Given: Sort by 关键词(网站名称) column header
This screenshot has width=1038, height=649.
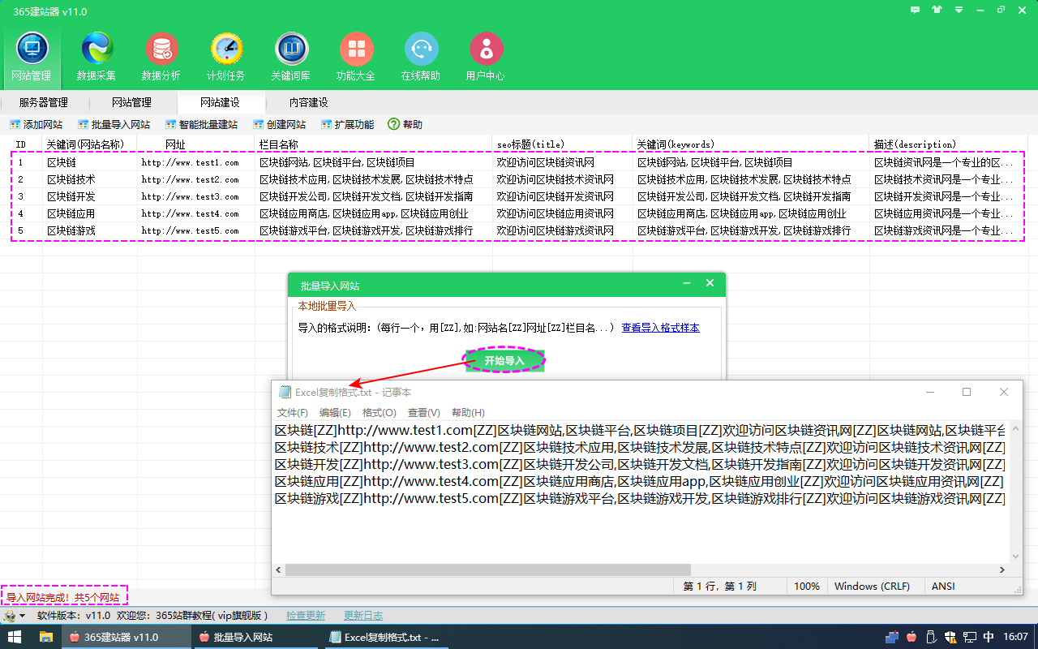Looking at the screenshot, I should (x=84, y=144).
